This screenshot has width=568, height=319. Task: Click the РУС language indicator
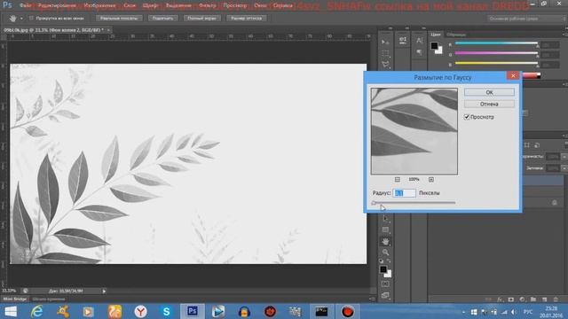528,312
